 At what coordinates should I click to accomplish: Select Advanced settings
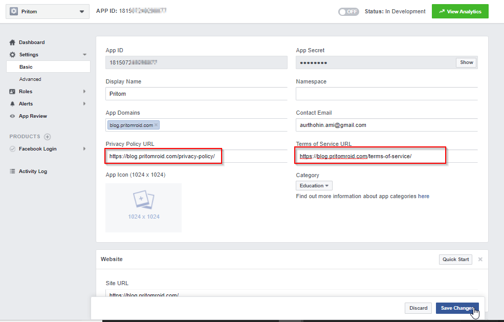(x=30, y=79)
